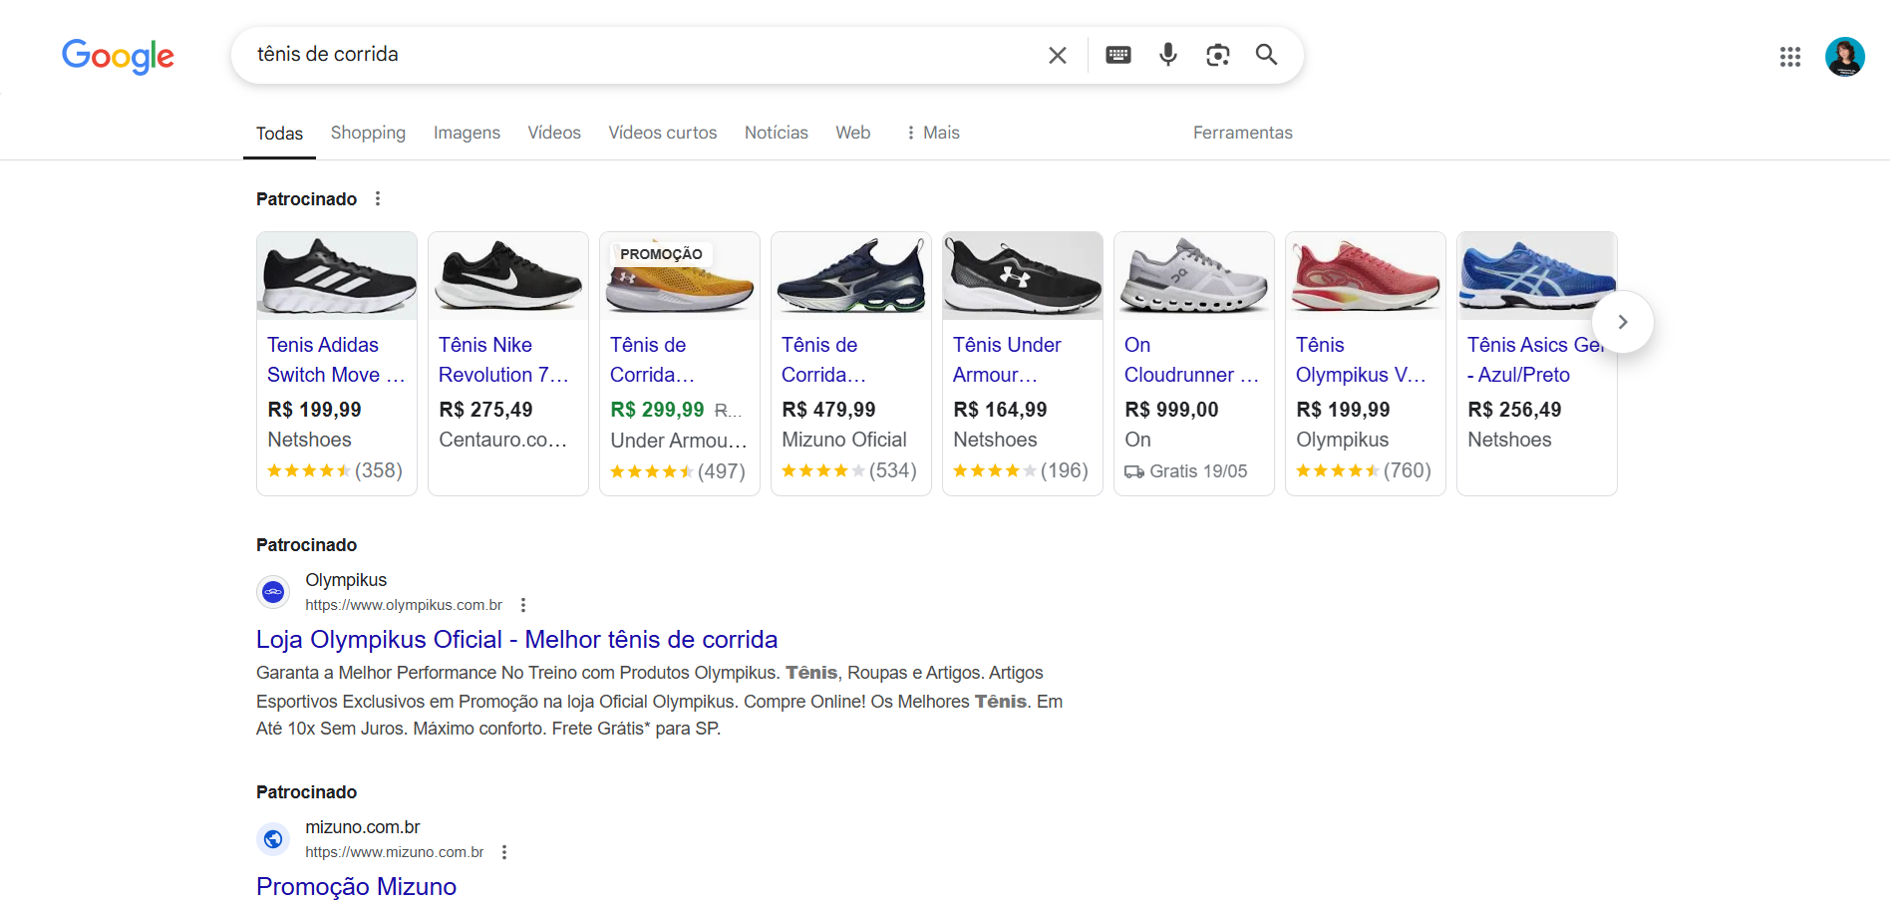This screenshot has height=900, width=1890.
Task: Click the (196) rating count
Action: 1065,470
